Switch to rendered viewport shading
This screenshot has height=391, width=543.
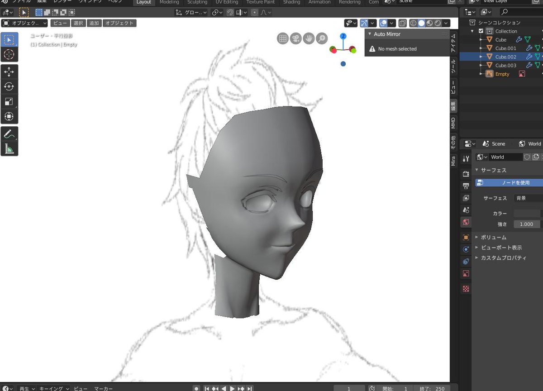438,23
